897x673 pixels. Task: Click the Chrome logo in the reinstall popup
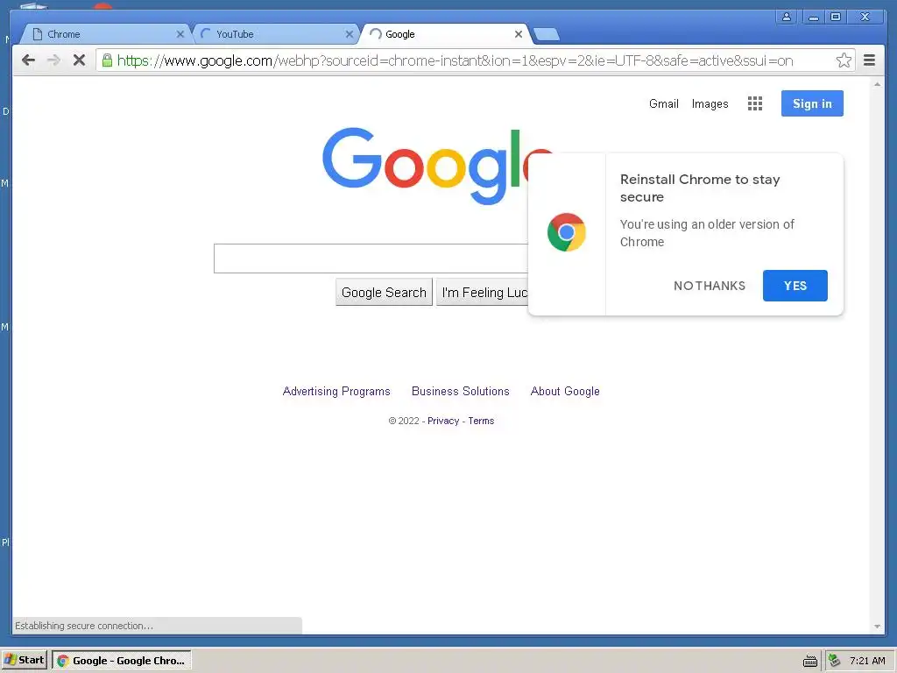coord(567,232)
